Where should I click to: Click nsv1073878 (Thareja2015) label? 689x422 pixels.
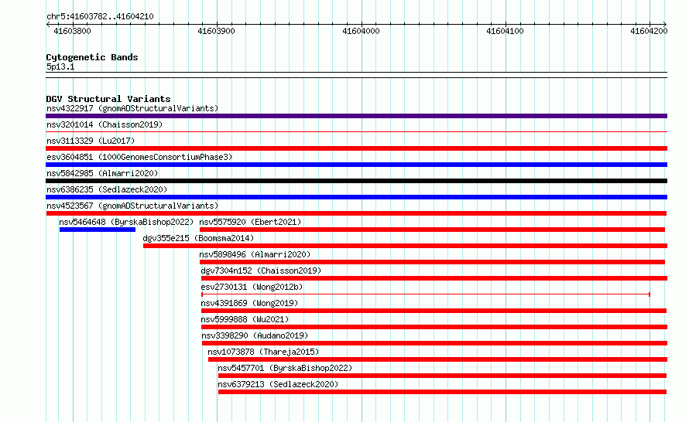pos(264,352)
